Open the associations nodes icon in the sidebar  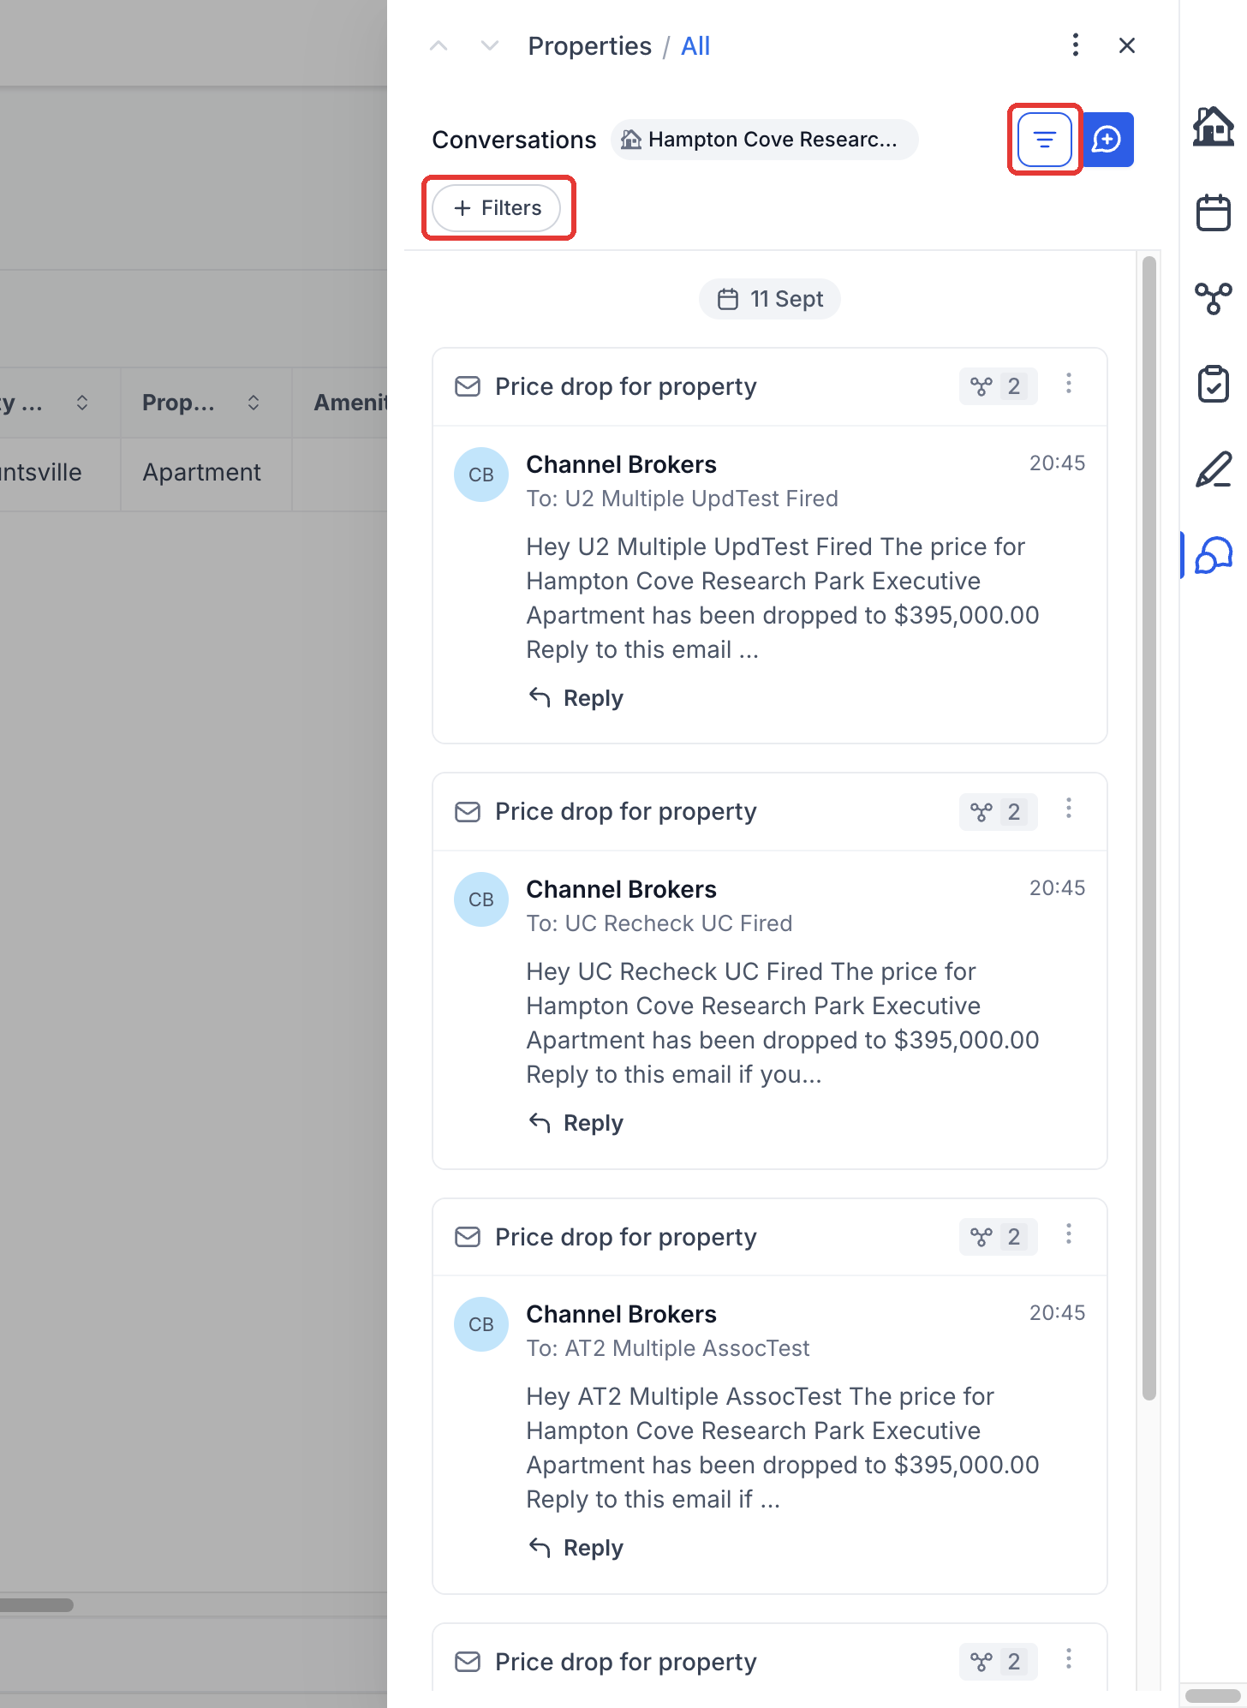pyautogui.click(x=1214, y=298)
